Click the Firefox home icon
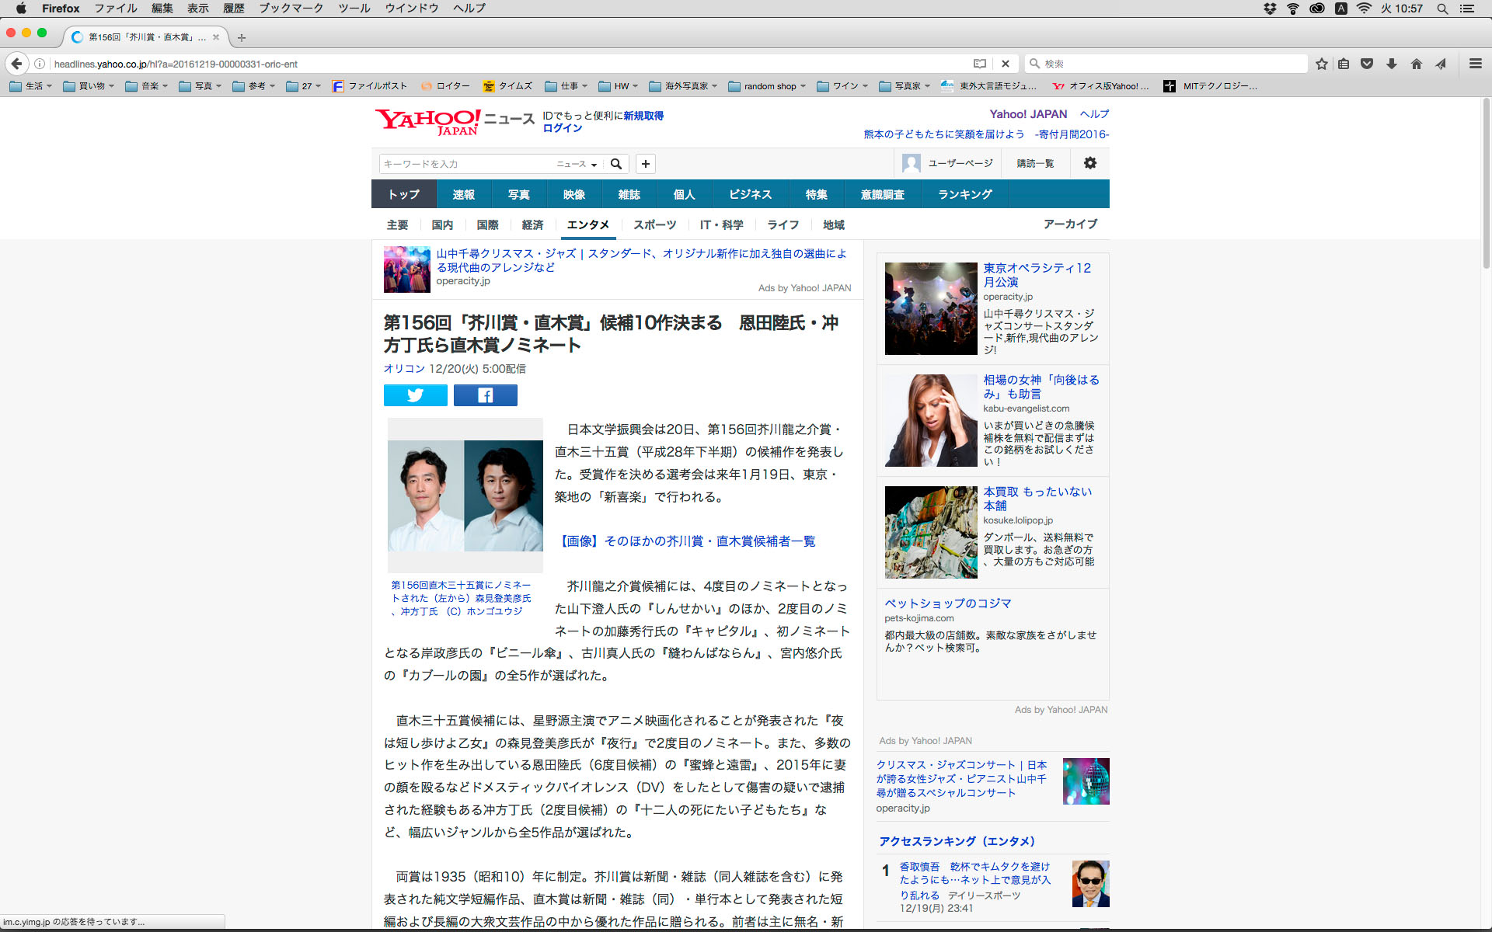 point(1417,64)
